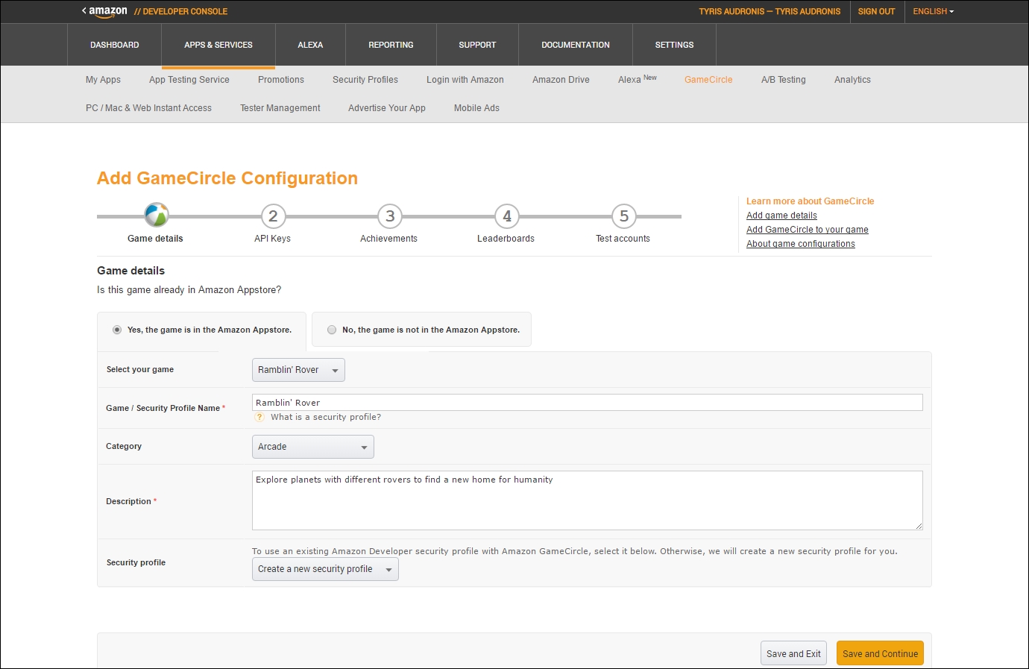This screenshot has width=1029, height=669.
Task: Click the Tyris Audronis account name
Action: click(x=770, y=11)
